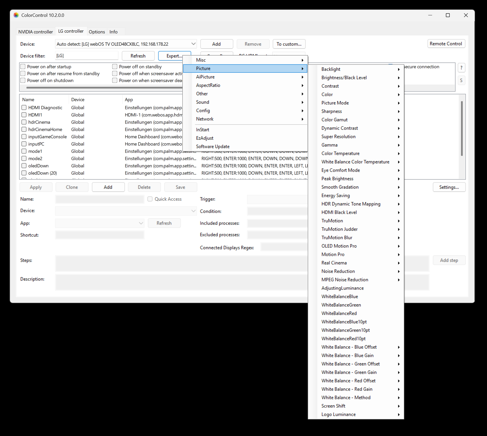Screen dimensions: 487x436
Task: Click the Device filter text field
Action: click(x=87, y=56)
